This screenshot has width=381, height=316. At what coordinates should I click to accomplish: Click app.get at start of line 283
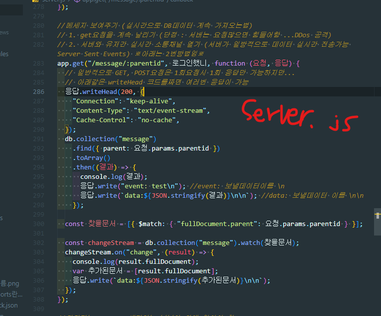tap(71, 63)
